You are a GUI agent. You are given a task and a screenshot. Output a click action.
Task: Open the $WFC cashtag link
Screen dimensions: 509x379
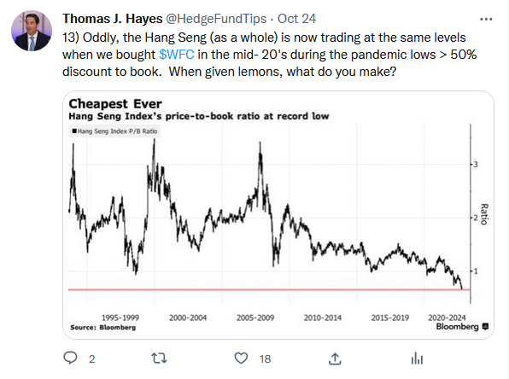pyautogui.click(x=177, y=55)
